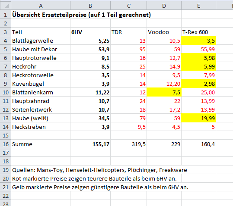Screen dimensions: 233x206
Task: Click the 'Gelb markierte Preise' note cell
Action: 100,187
